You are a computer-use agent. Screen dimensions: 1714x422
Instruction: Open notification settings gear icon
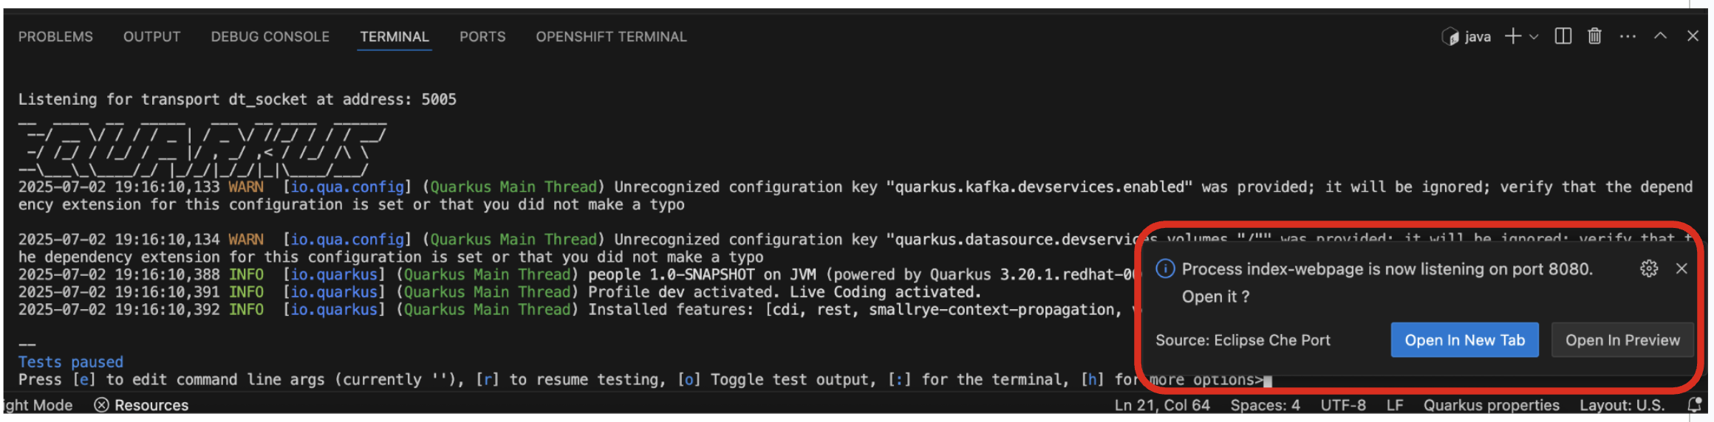[x=1649, y=269]
